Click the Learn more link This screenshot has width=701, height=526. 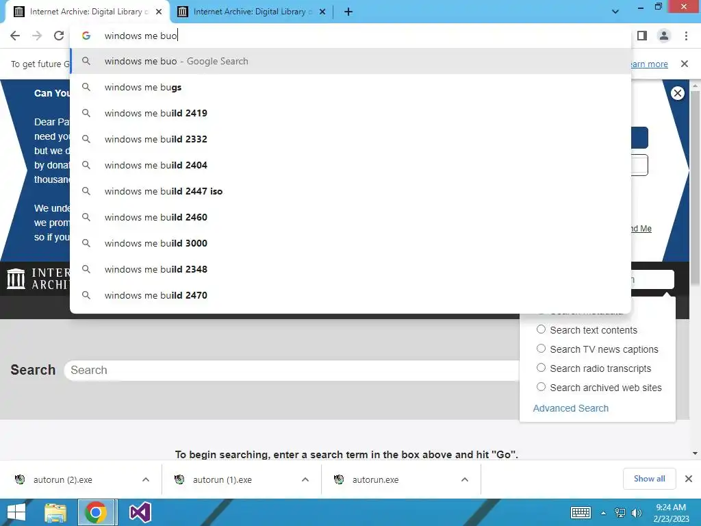648,64
